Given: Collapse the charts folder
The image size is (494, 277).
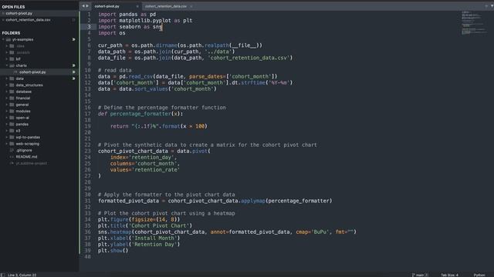Looking at the screenshot, I should pos(7,65).
